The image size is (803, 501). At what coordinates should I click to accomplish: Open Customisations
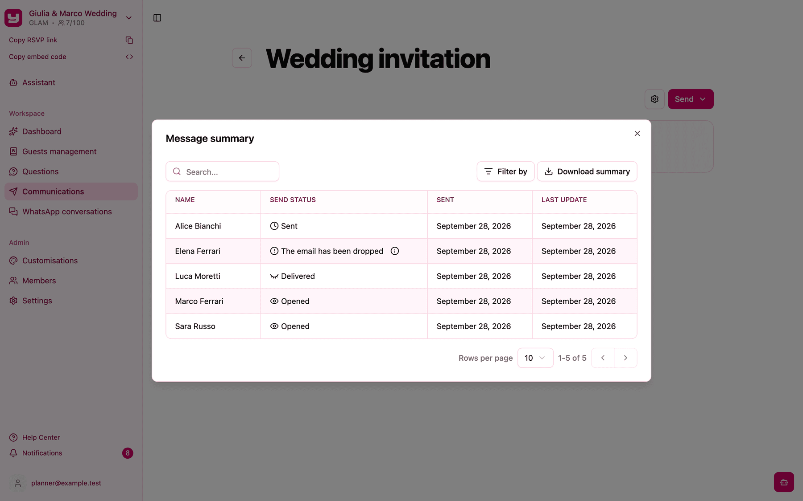point(71,261)
